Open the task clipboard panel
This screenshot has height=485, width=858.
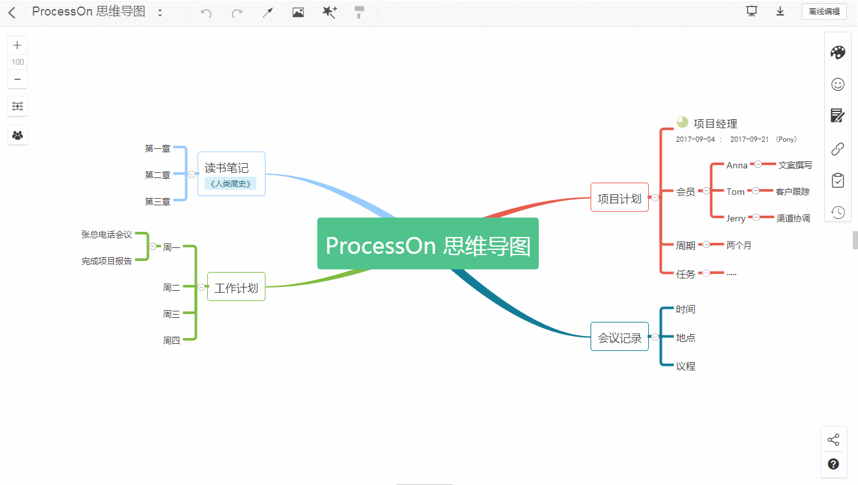(x=838, y=180)
